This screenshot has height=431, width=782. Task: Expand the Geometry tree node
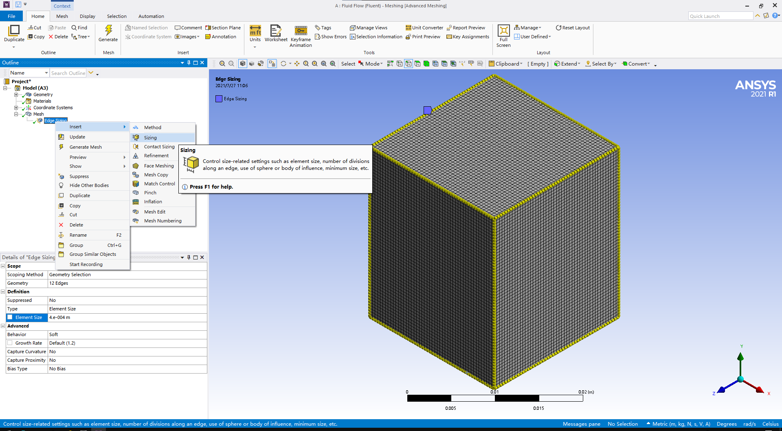(x=16, y=95)
